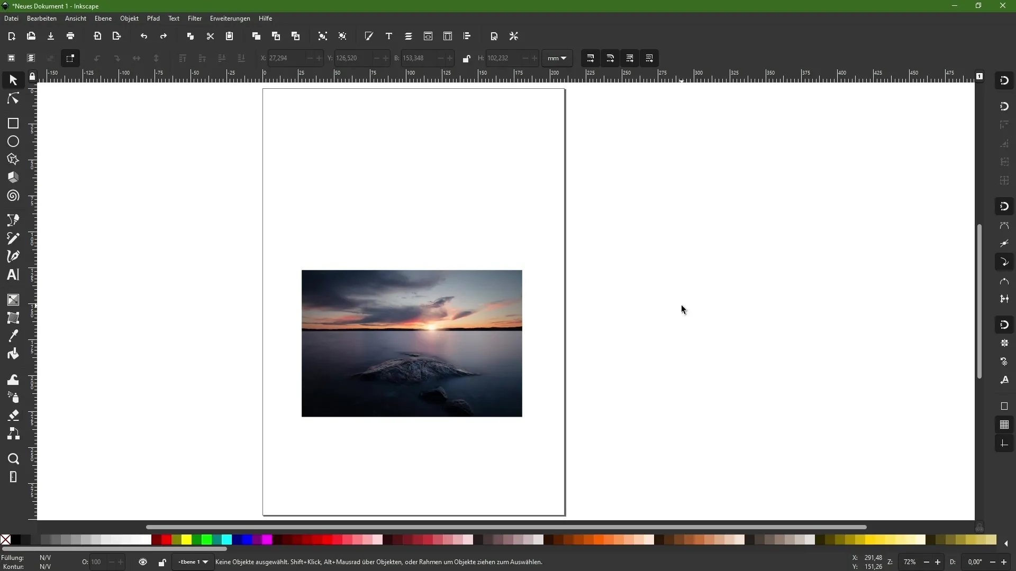
Task: Click the Füllung fill indicator
Action: (46, 558)
